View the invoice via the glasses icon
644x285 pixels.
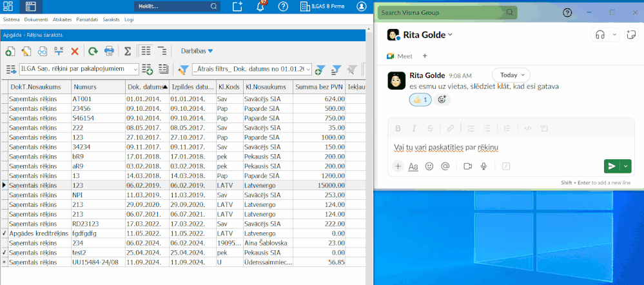43,51
